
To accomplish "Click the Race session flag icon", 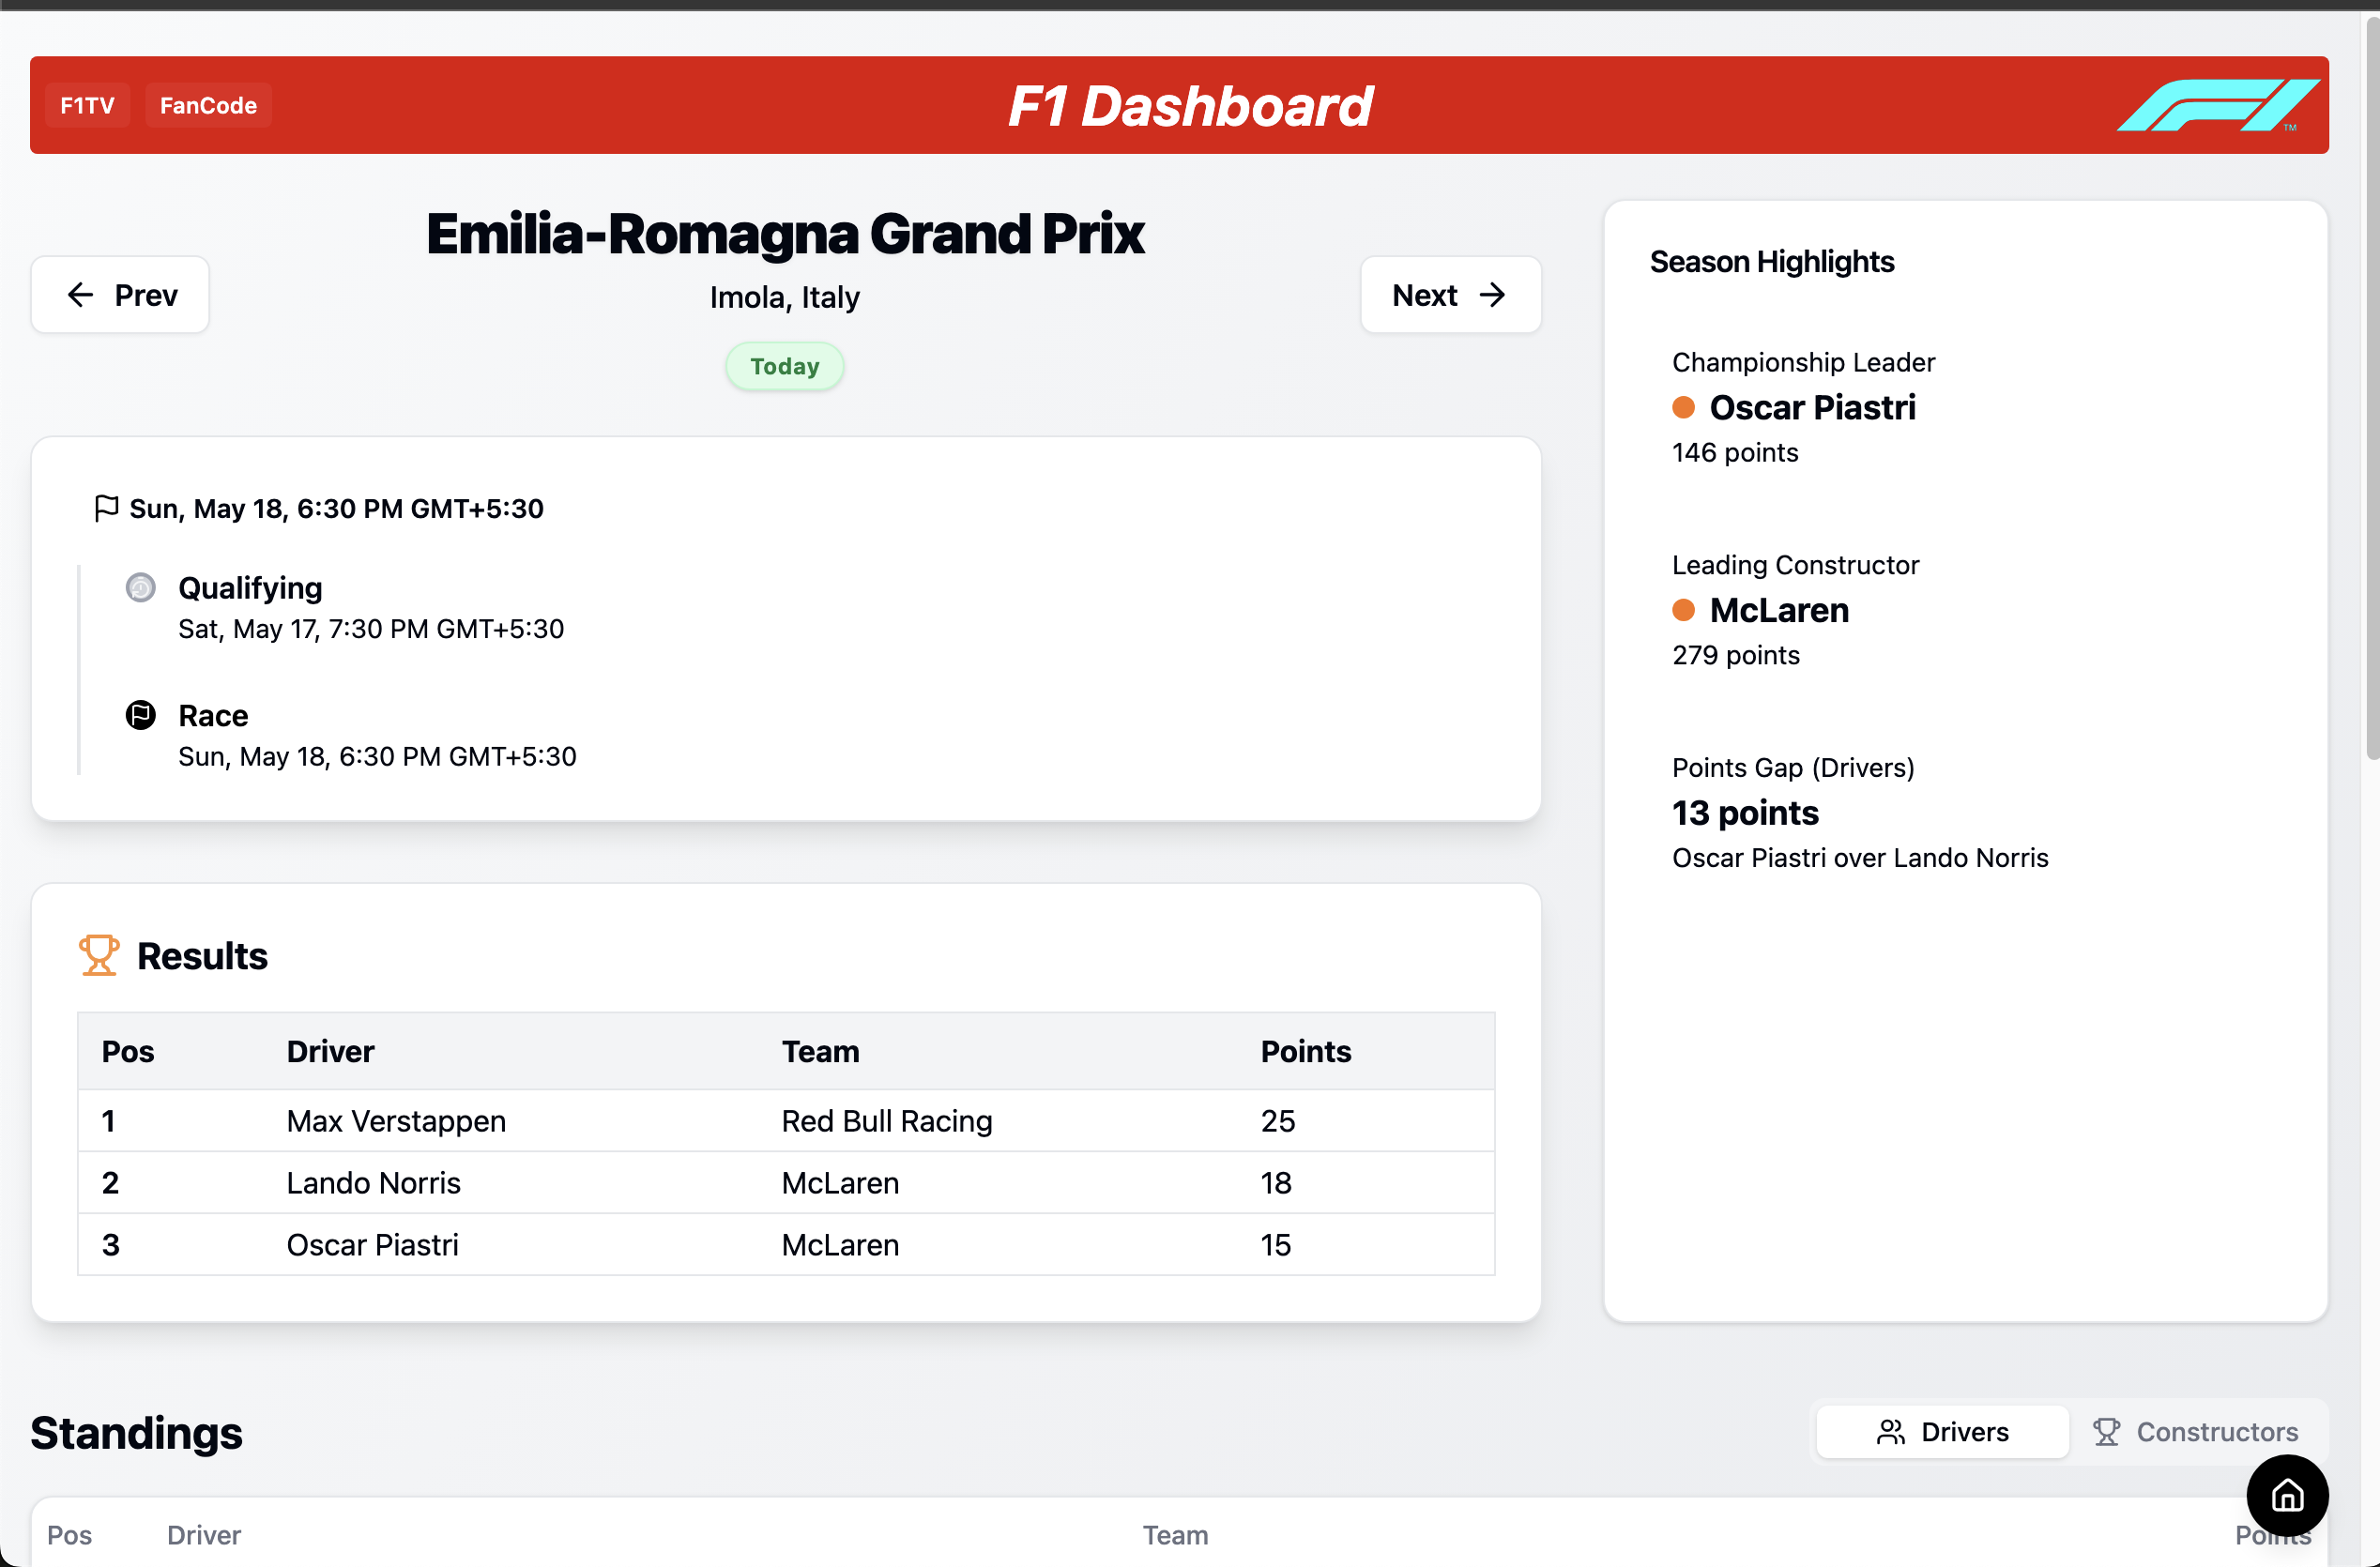I will click(x=141, y=715).
